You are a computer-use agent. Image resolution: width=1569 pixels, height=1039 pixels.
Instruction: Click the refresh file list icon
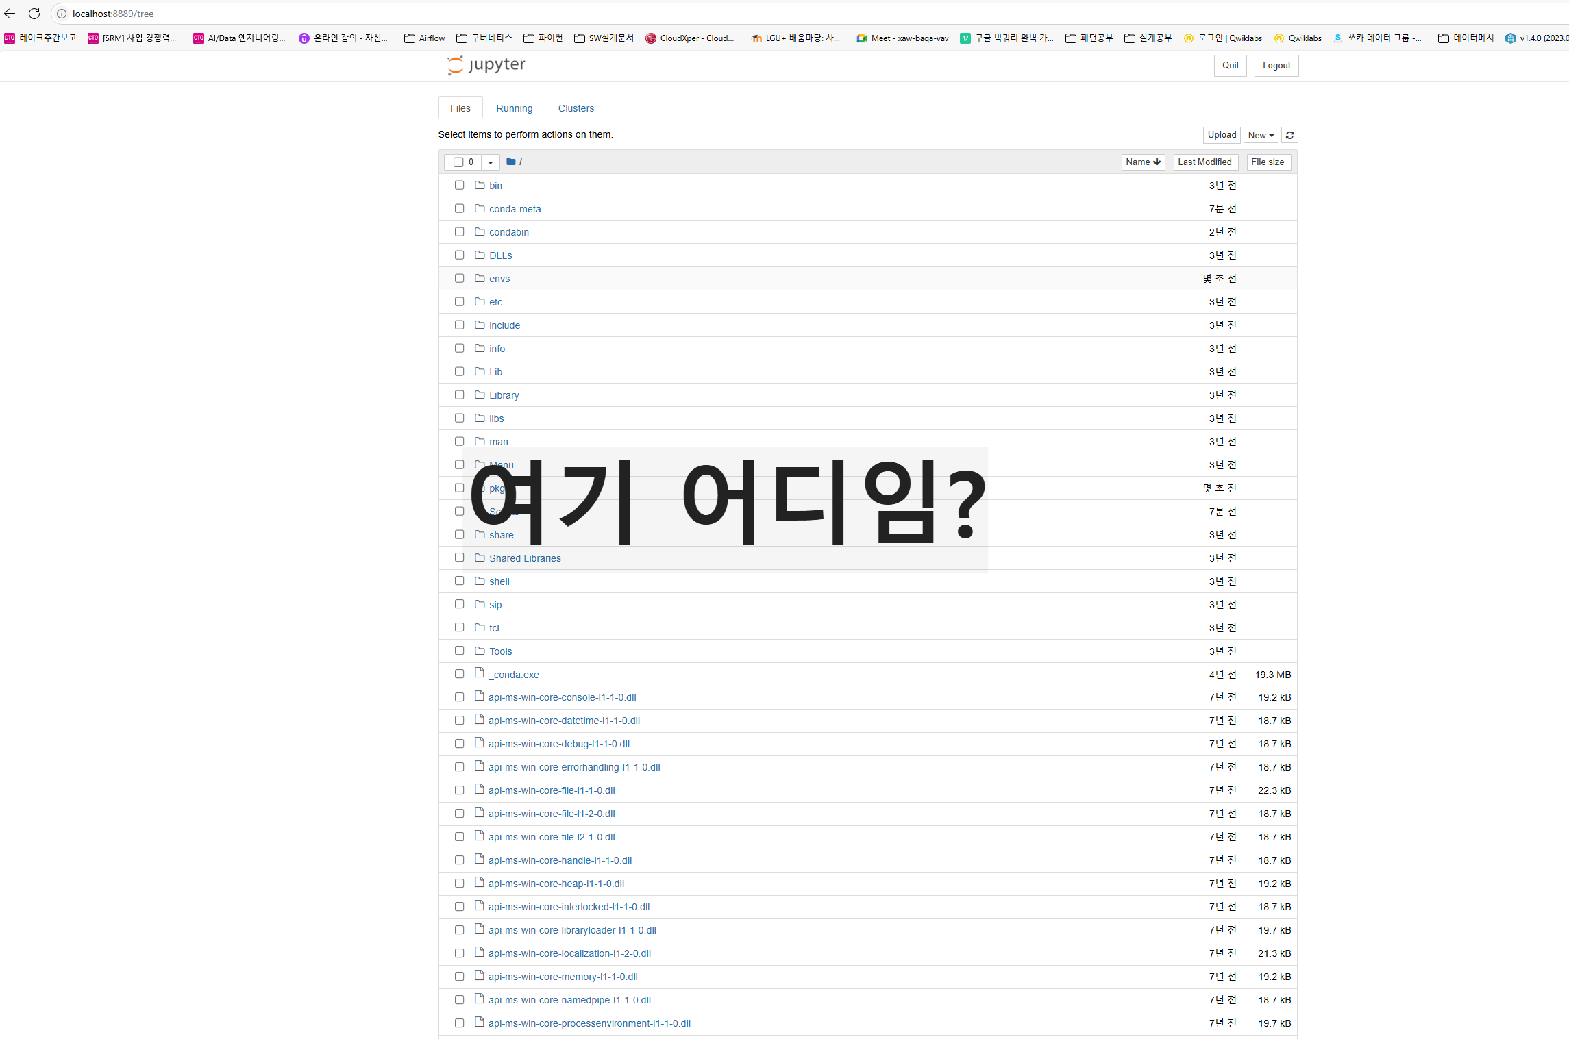click(1289, 135)
